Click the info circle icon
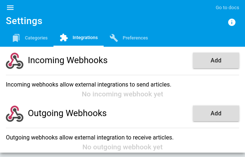The width and height of the screenshot is (245, 157). pyautogui.click(x=232, y=22)
